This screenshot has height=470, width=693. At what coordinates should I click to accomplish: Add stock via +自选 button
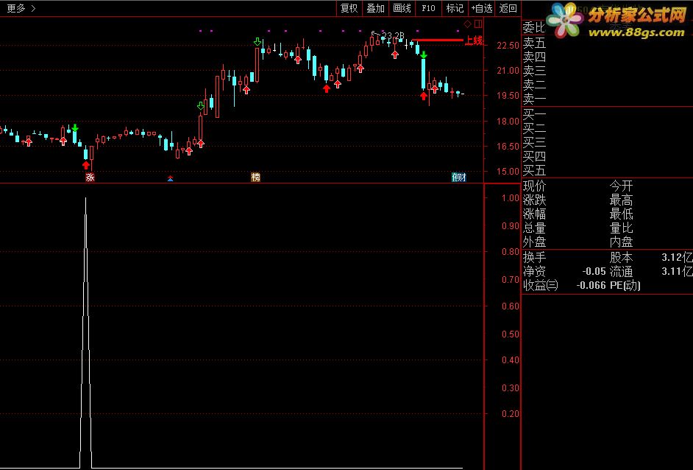pos(482,8)
